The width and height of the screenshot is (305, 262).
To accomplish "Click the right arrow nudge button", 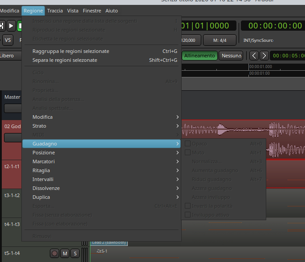I will click(264, 56).
